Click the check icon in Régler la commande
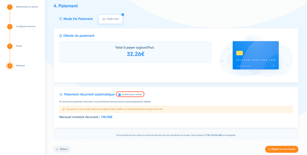This screenshot has height=155, width=307. (x=269, y=149)
